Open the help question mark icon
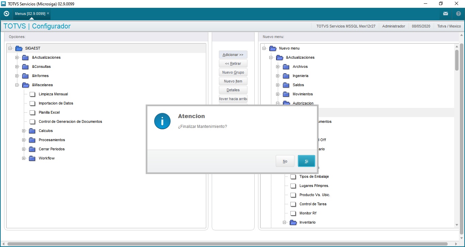 (459, 14)
